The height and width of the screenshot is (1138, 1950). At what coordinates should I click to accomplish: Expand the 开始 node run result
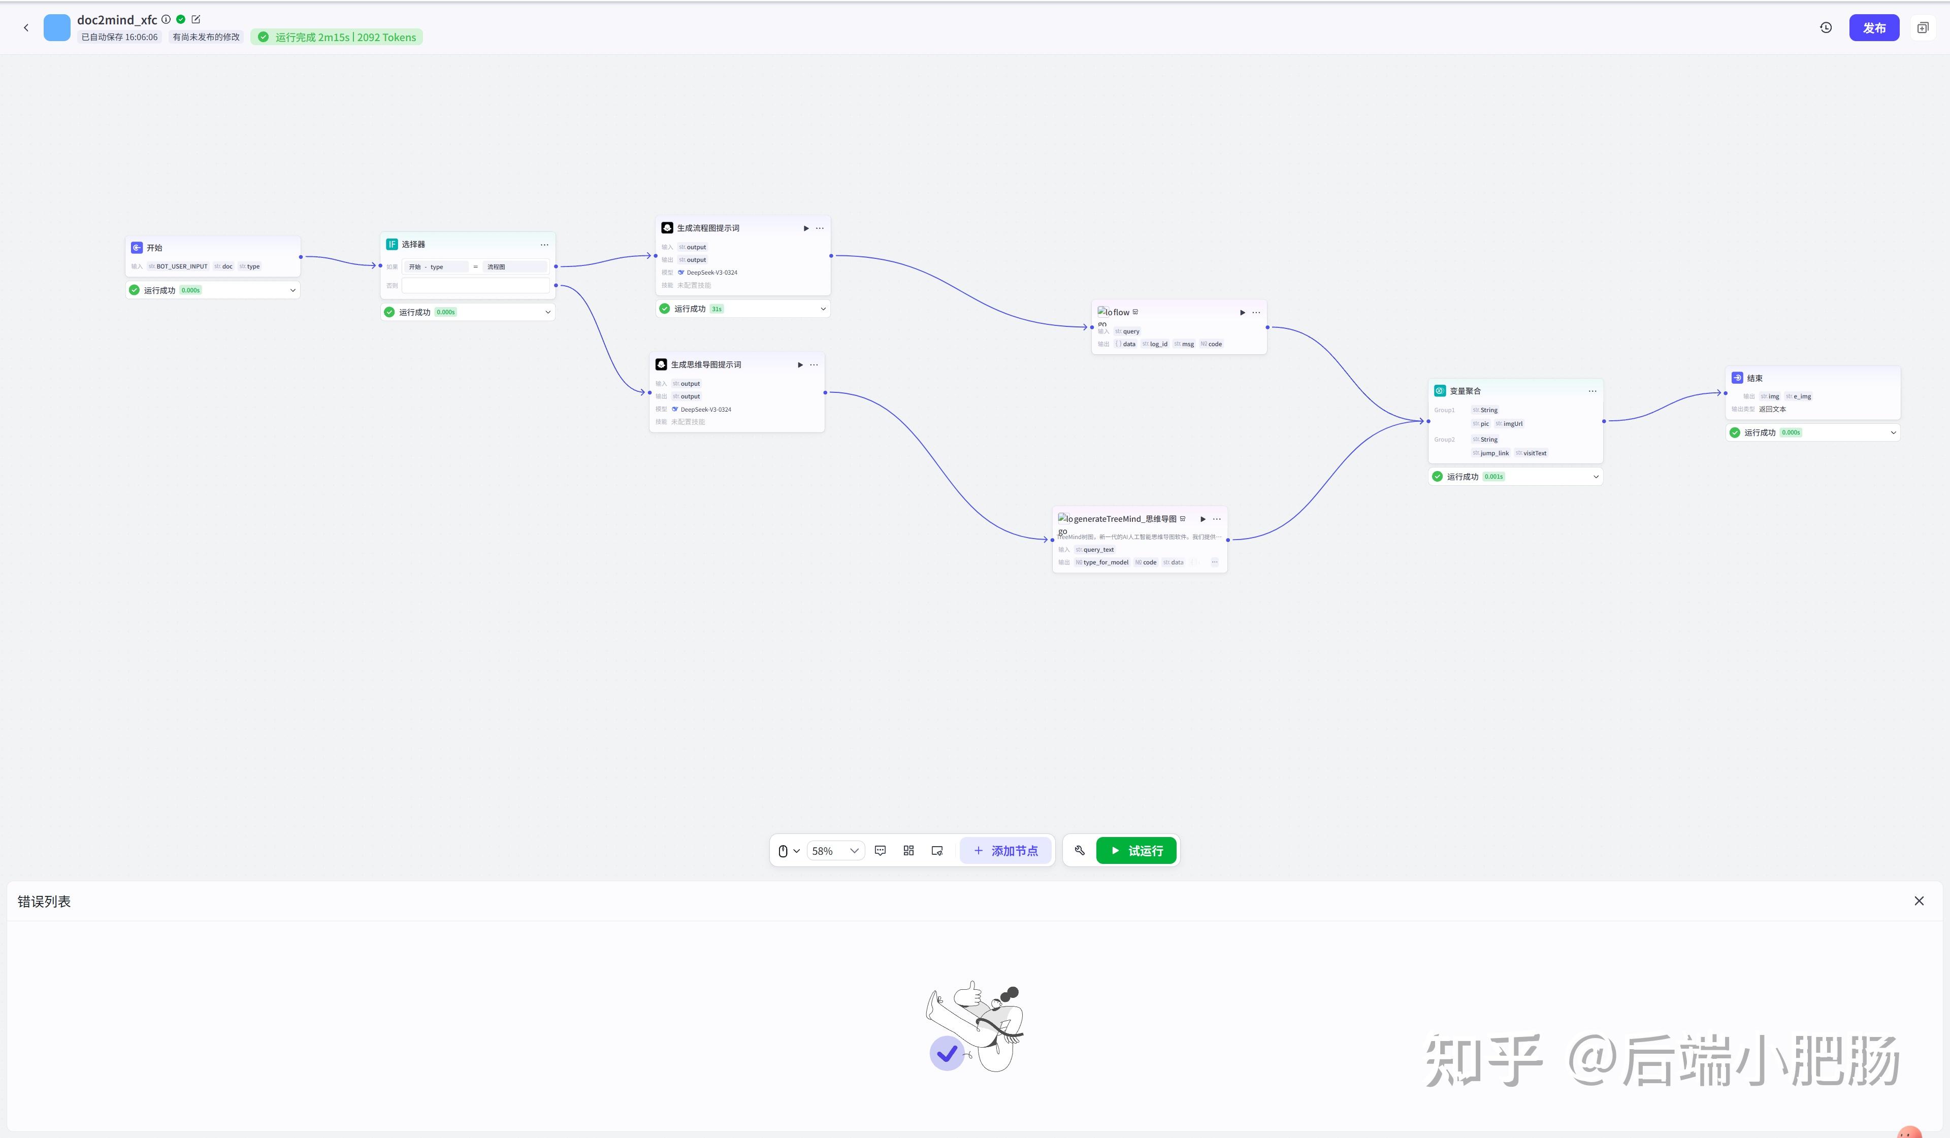click(x=292, y=290)
